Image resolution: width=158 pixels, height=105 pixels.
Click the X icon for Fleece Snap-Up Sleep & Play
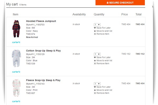(95, 93)
